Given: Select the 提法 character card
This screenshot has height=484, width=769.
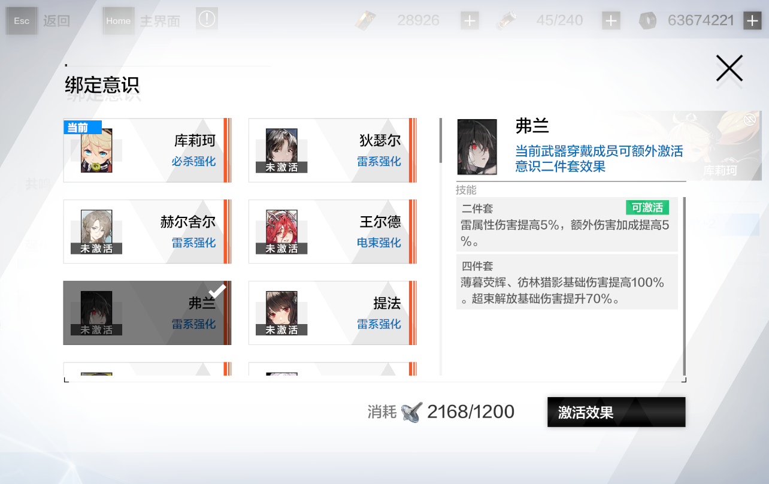Looking at the screenshot, I should pos(332,313).
